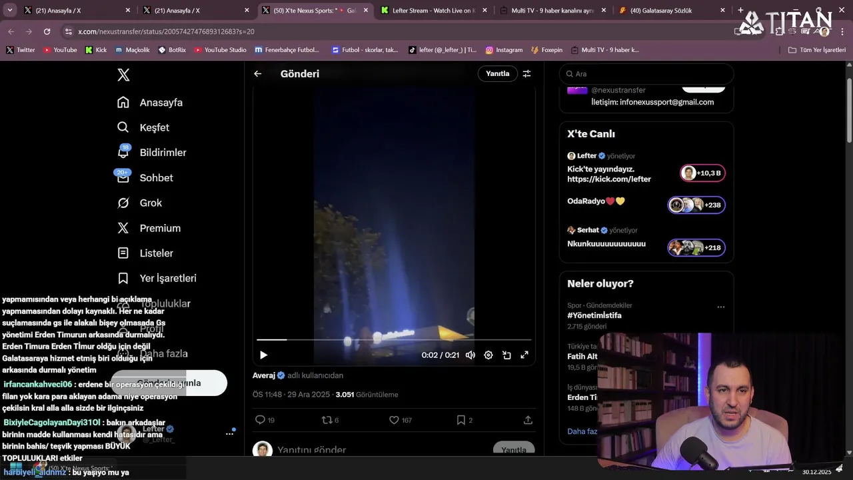Viewport: 853px width, 480px height.
Task: Open Sohbet messages
Action: click(145, 178)
